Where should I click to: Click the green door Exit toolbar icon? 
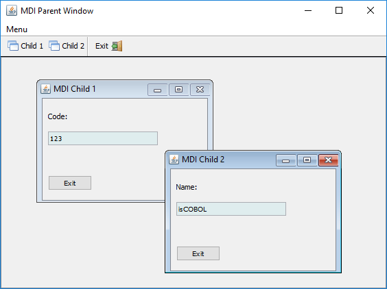[x=117, y=46]
